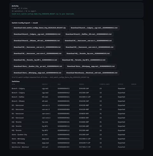The image size is (153, 156).
Task: Click MAC 020000000401 cell
Action: point(63,114)
